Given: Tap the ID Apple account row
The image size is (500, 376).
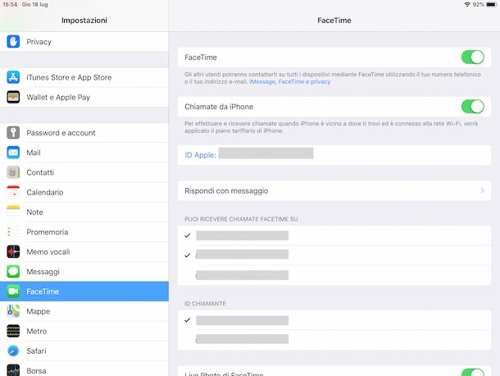Looking at the screenshot, I should pyautogui.click(x=334, y=155).
